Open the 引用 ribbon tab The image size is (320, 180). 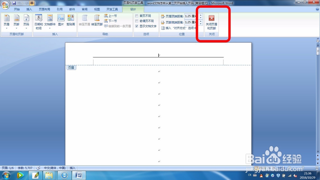pos(60,9)
